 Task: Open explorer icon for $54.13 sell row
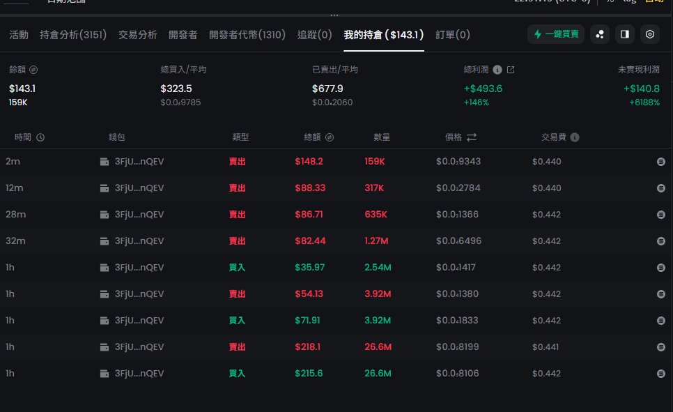pos(661,294)
